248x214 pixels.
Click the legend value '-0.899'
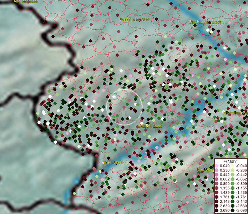pyautogui.click(x=241, y=184)
